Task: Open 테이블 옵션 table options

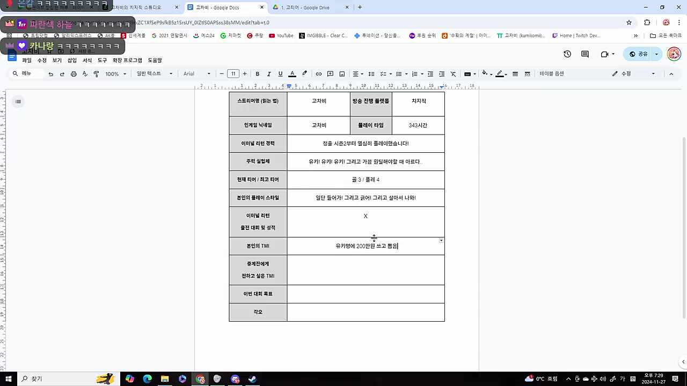Action: coord(552,74)
